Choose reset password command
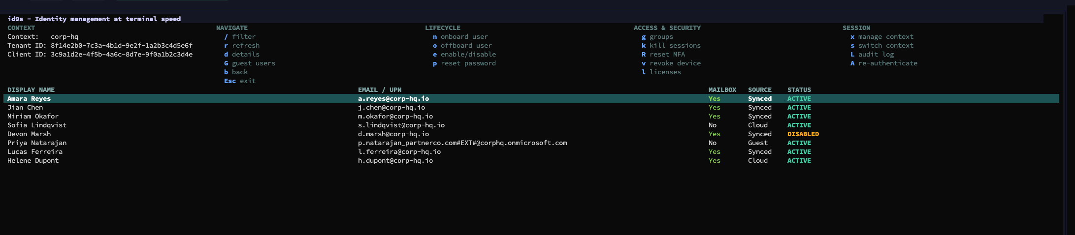 pyautogui.click(x=464, y=63)
